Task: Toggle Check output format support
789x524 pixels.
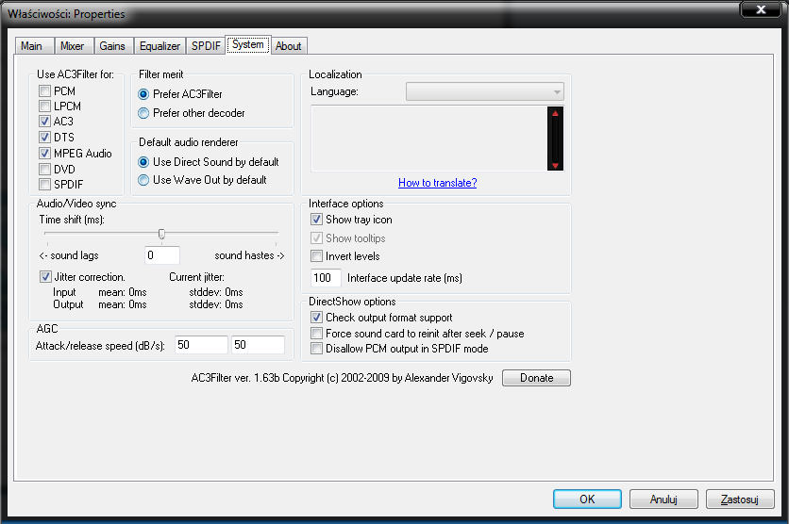Action: [316, 318]
